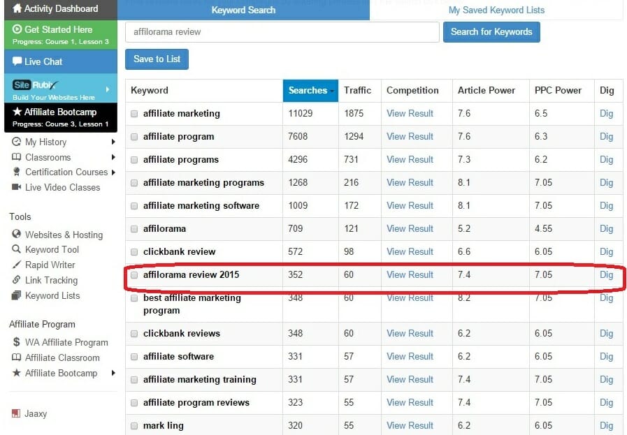The height and width of the screenshot is (435, 627).
Task: Click the Search for Keywords button
Action: (x=491, y=32)
